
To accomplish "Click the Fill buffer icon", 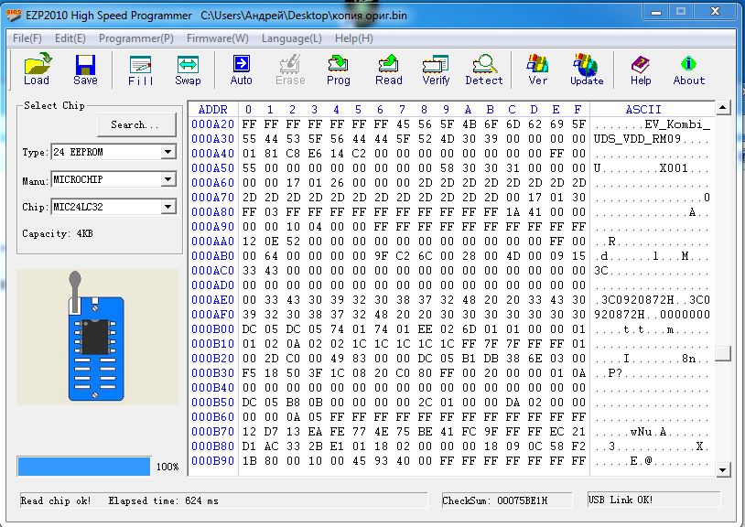I will [140, 69].
